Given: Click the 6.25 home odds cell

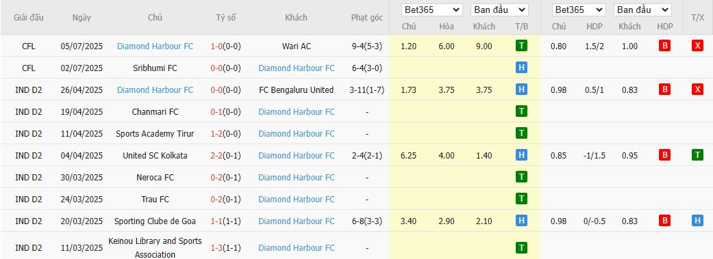Looking at the screenshot, I should tap(409, 155).
